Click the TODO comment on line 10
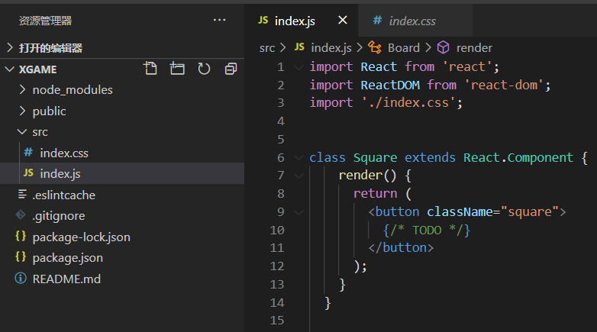597x332 pixels. pos(427,230)
